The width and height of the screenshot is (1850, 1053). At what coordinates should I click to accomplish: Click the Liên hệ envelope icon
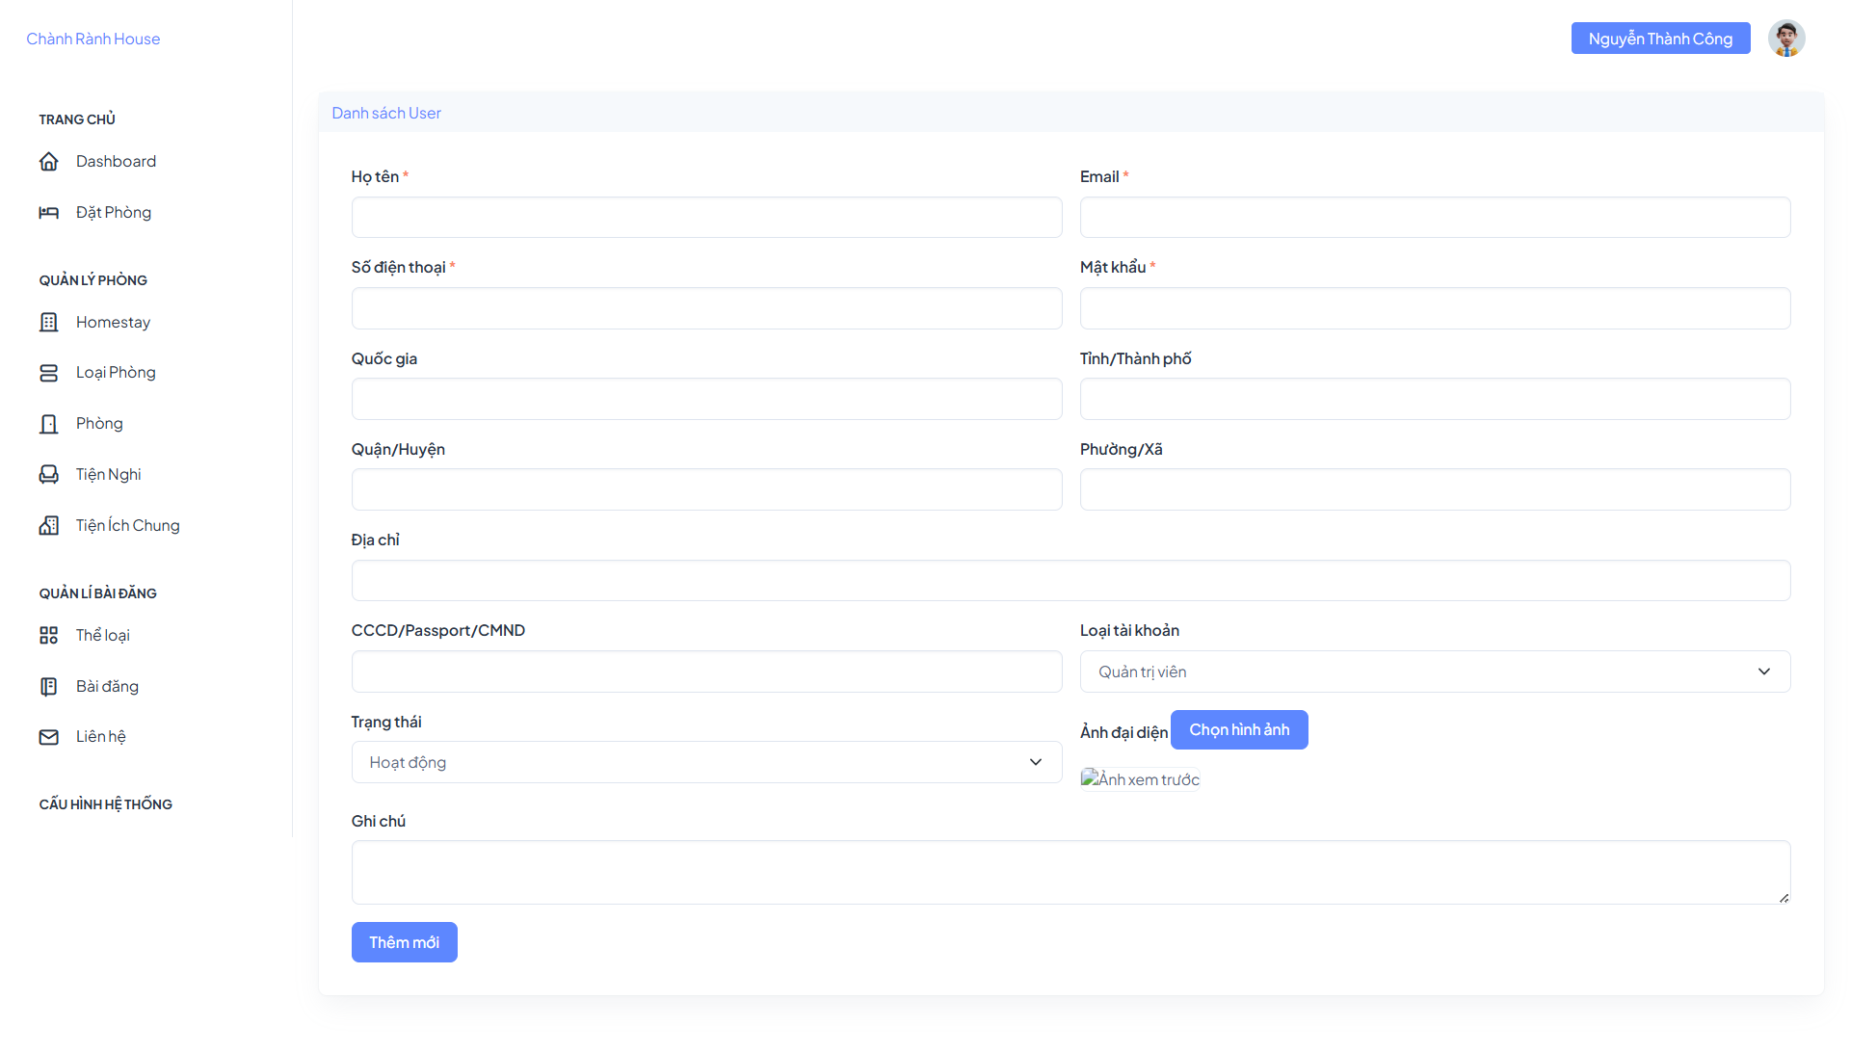click(x=49, y=737)
